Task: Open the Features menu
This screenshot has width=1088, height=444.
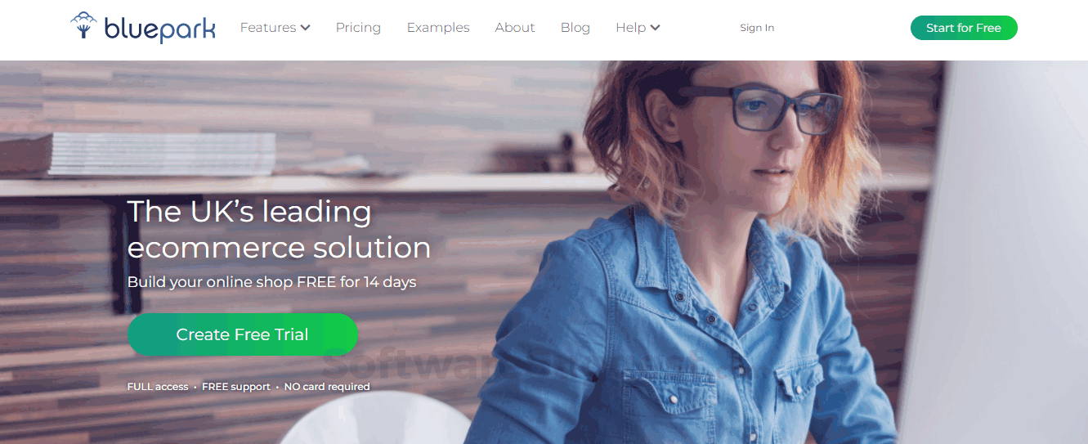Action: (x=275, y=28)
